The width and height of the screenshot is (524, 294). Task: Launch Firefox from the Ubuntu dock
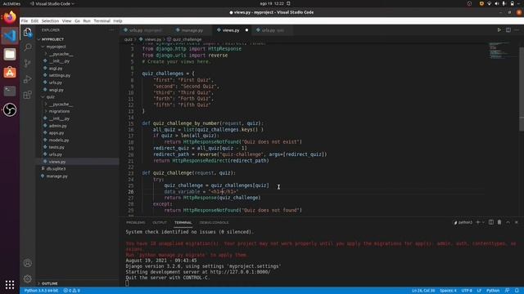pyautogui.click(x=10, y=17)
